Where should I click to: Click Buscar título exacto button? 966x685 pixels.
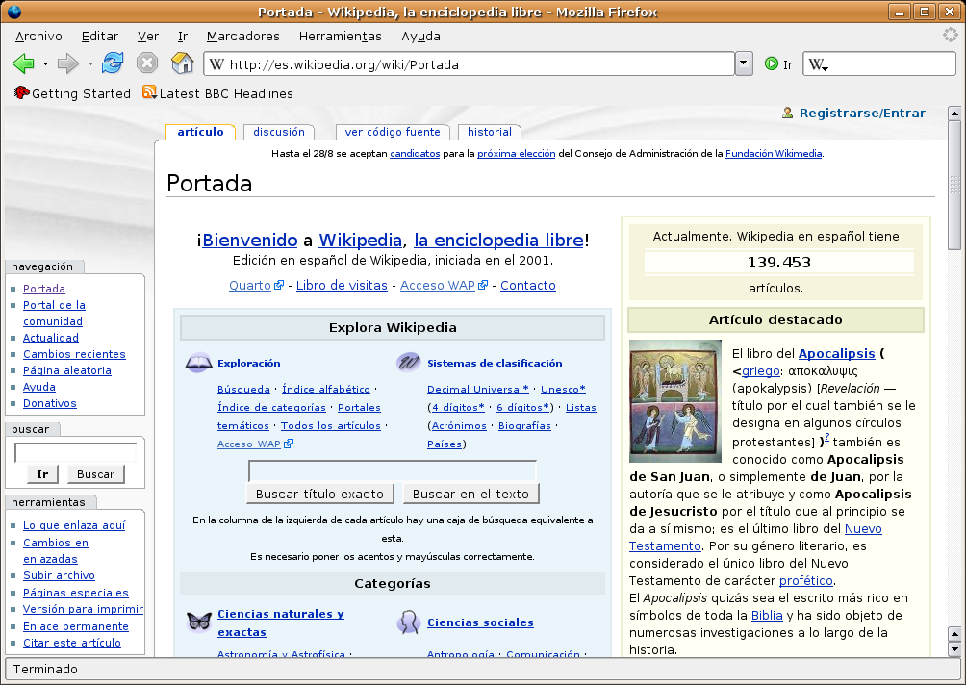[319, 494]
